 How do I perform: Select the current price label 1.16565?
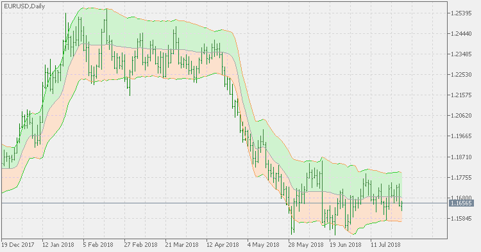click(x=461, y=203)
